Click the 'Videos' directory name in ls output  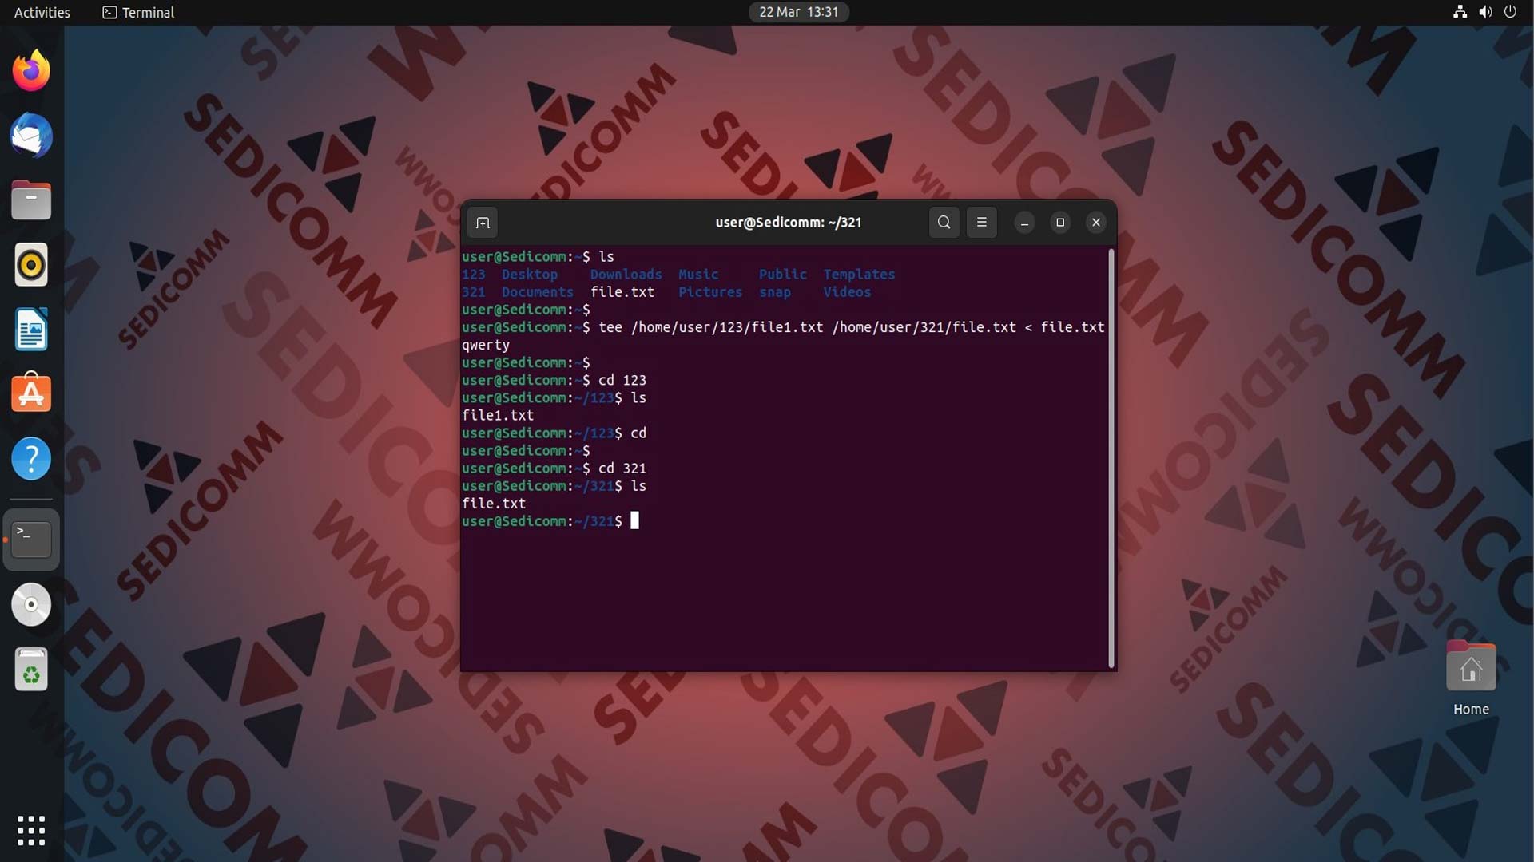pos(847,292)
